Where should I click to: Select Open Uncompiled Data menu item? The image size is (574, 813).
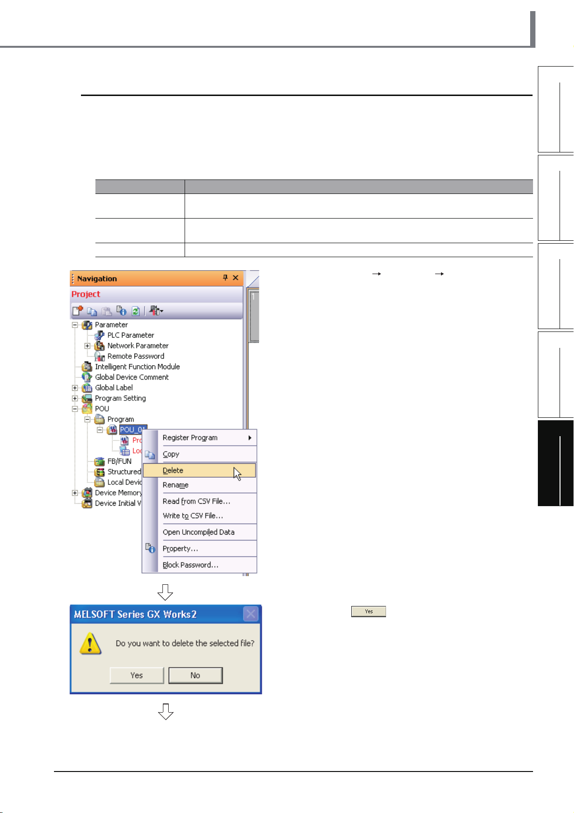pyautogui.click(x=200, y=532)
